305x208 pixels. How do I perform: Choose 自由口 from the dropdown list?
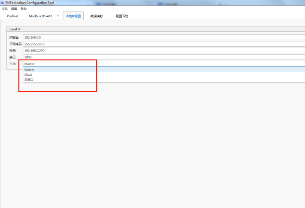click(164, 79)
